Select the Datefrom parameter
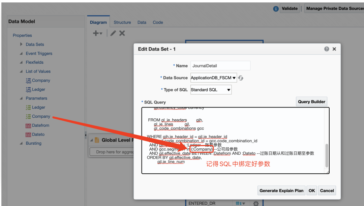 tap(41, 125)
